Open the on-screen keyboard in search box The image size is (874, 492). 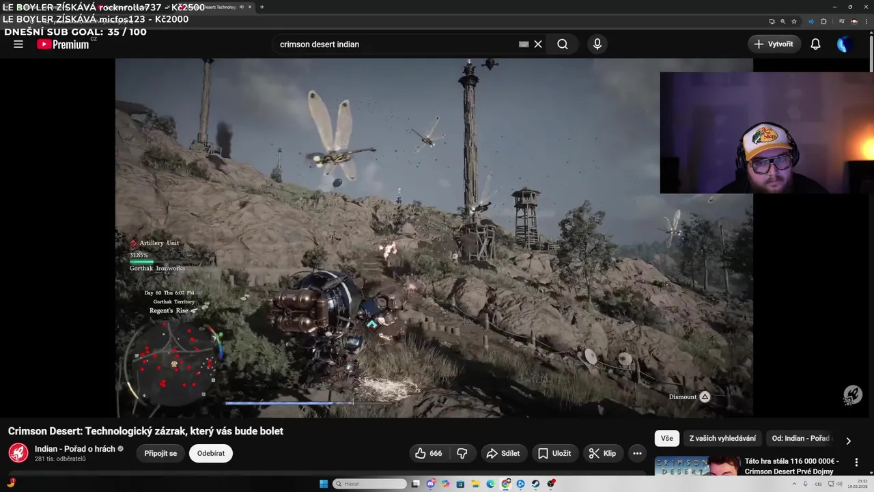pyautogui.click(x=524, y=44)
